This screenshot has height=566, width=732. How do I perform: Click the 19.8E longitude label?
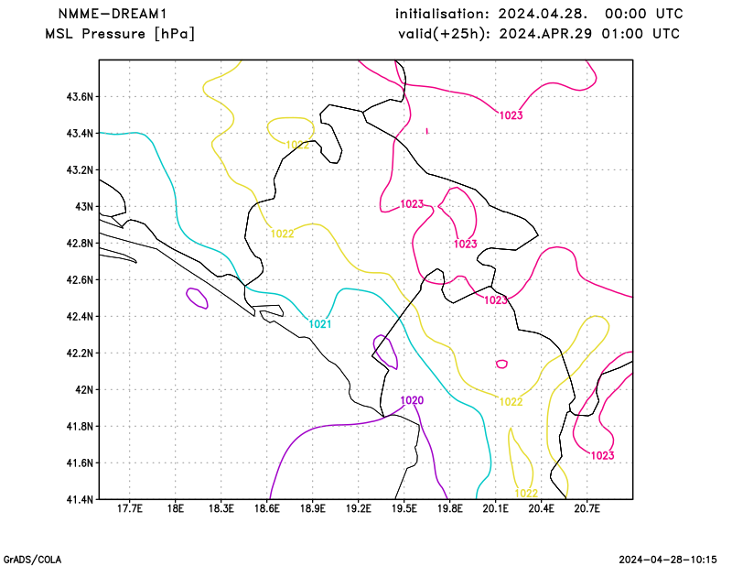tap(450, 509)
